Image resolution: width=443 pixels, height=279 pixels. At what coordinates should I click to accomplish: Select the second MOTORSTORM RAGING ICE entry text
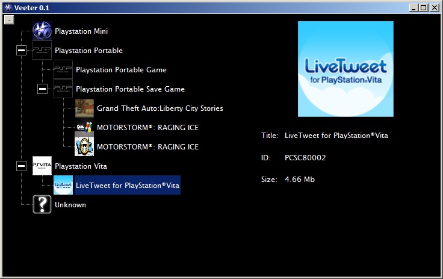coord(147,147)
